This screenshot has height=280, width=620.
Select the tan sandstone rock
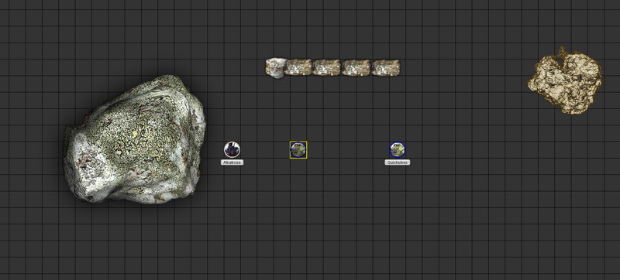565,80
